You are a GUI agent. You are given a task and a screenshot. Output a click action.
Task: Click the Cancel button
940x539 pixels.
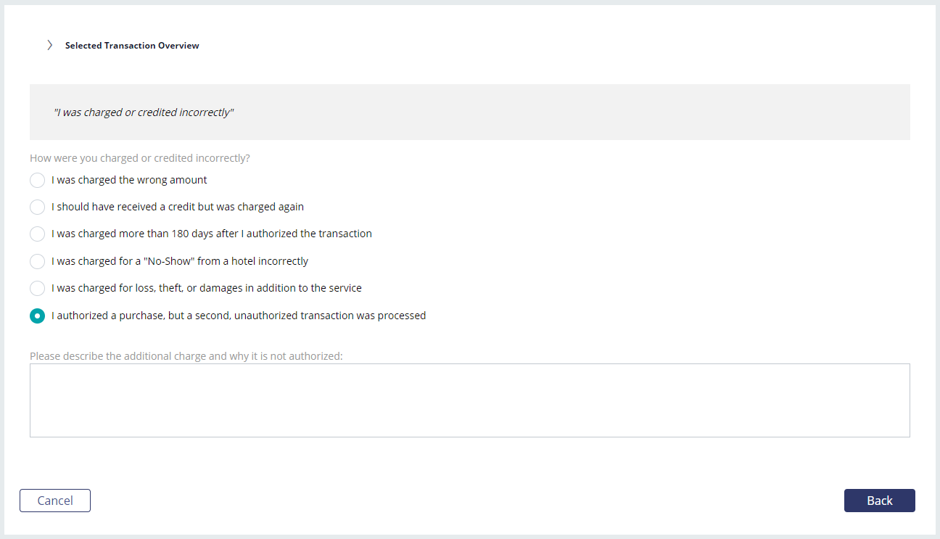pos(55,501)
